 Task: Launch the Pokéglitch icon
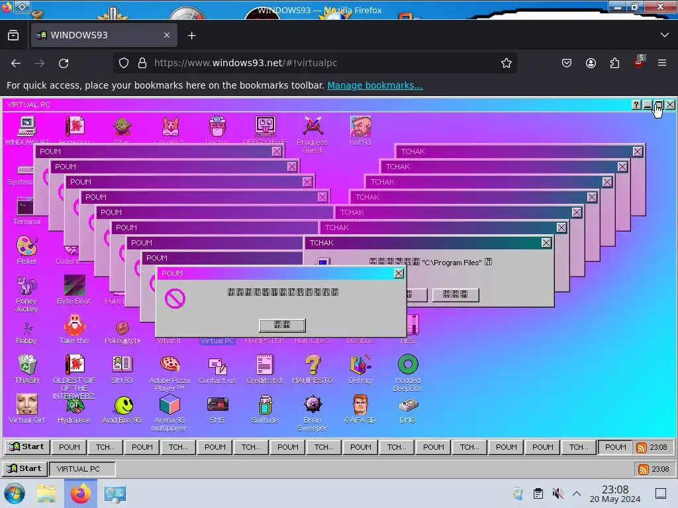point(122,333)
